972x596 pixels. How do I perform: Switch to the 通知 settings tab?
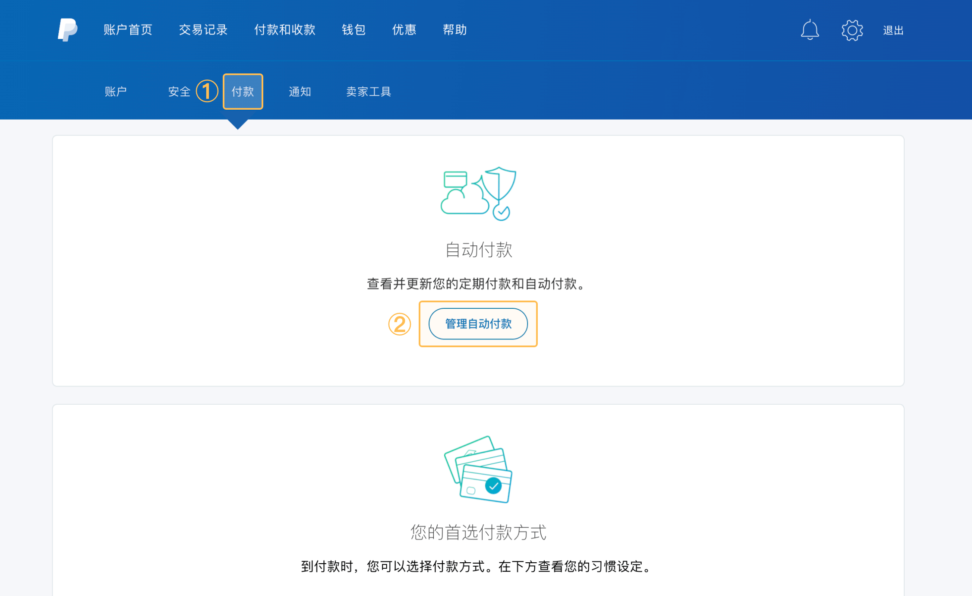[300, 92]
